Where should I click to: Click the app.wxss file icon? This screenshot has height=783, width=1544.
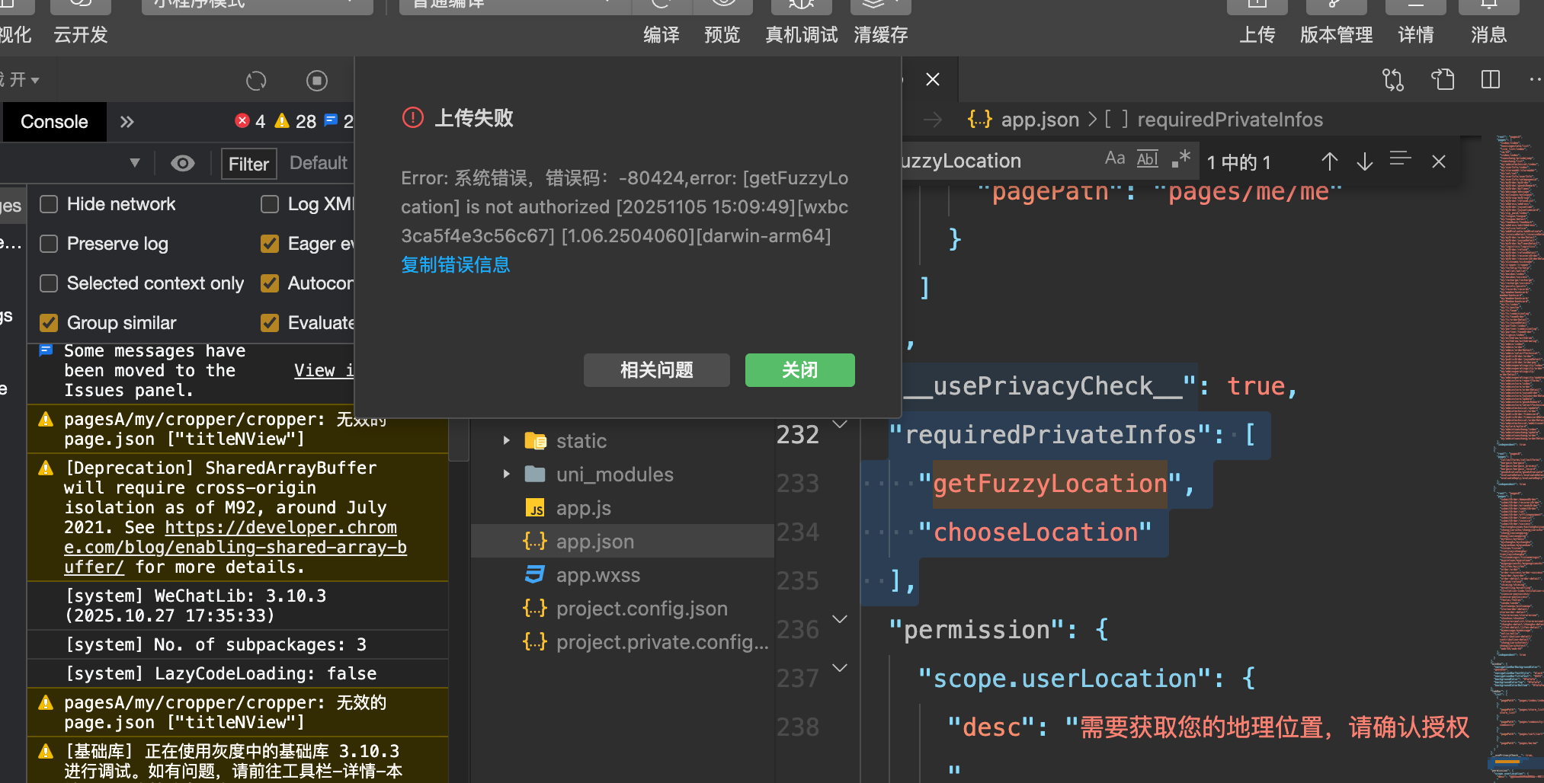click(536, 575)
